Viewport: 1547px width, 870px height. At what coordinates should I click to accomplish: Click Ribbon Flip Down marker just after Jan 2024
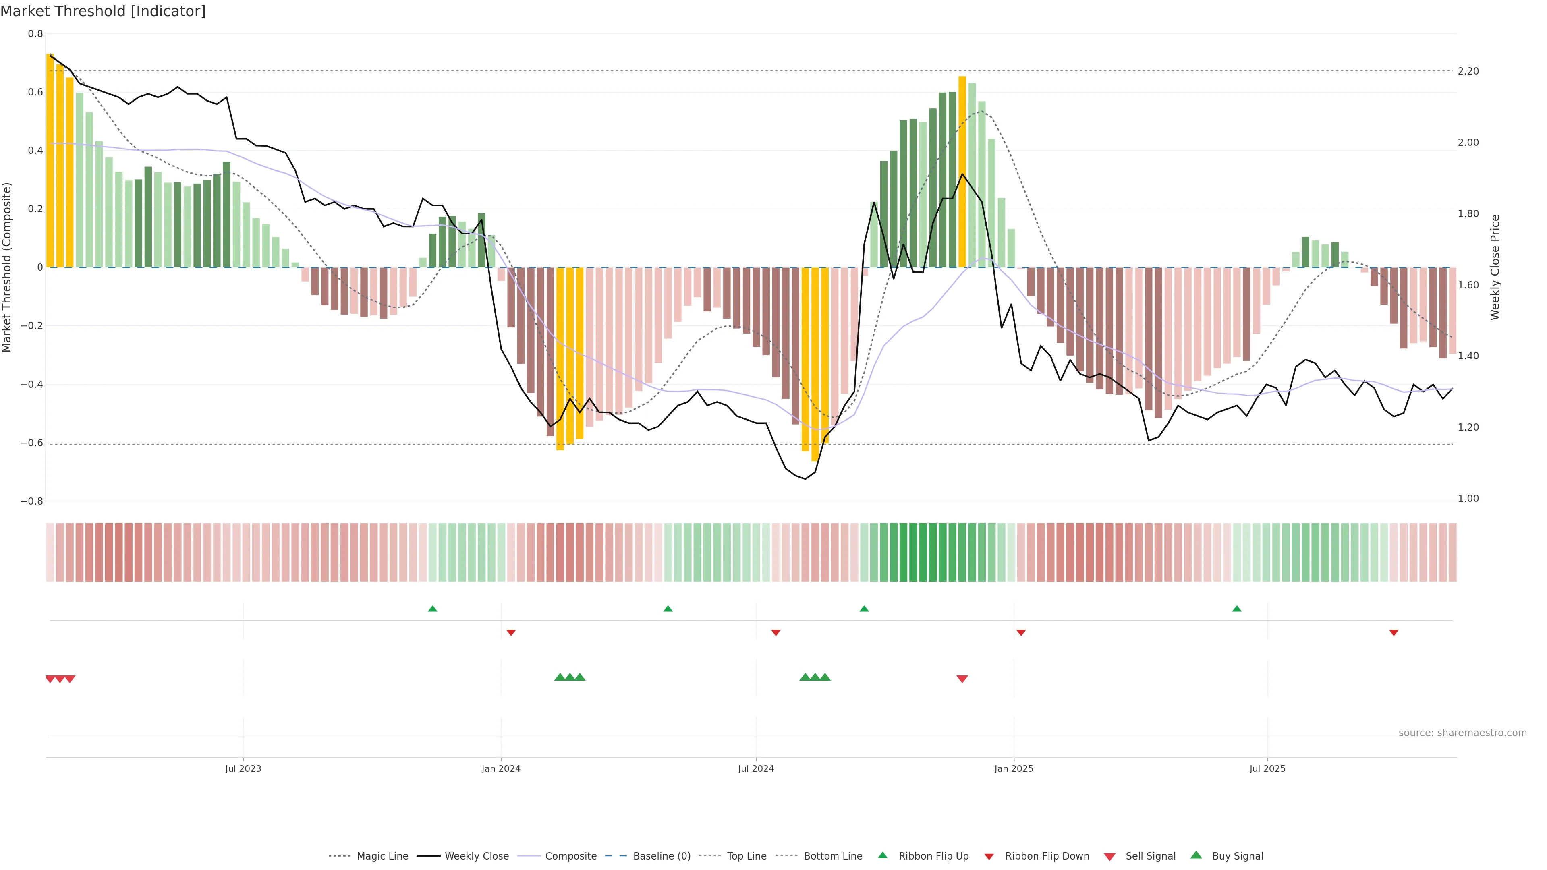point(511,632)
